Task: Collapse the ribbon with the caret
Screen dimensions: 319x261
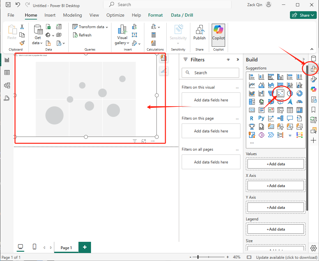Action: click(312, 49)
